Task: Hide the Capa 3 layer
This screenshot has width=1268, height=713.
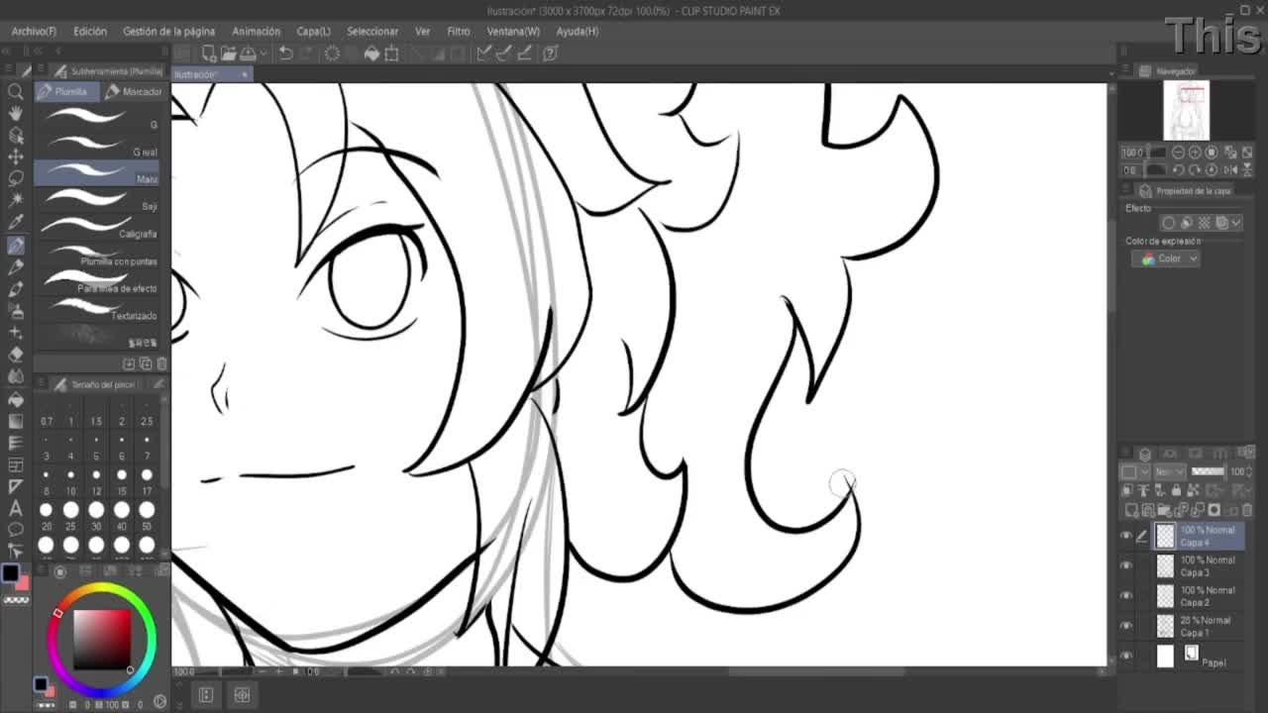Action: 1125,565
